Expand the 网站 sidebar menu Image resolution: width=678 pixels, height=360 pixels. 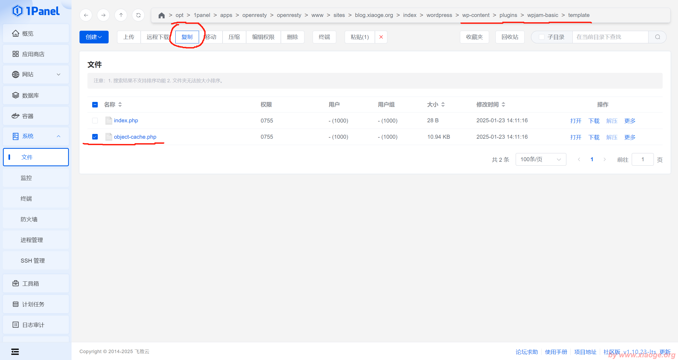[36, 75]
